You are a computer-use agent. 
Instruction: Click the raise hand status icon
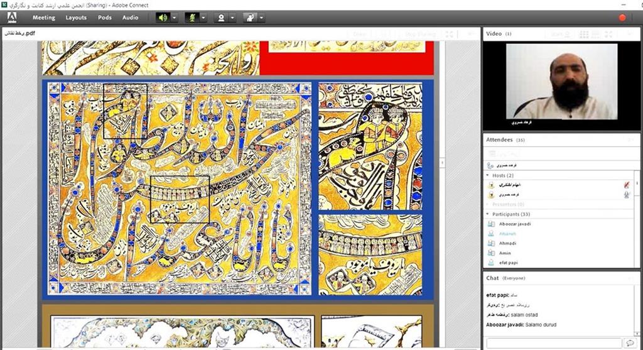[x=250, y=18]
